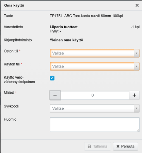Increase Määrä with the plus button
This screenshot has width=142, height=153.
[134, 95]
